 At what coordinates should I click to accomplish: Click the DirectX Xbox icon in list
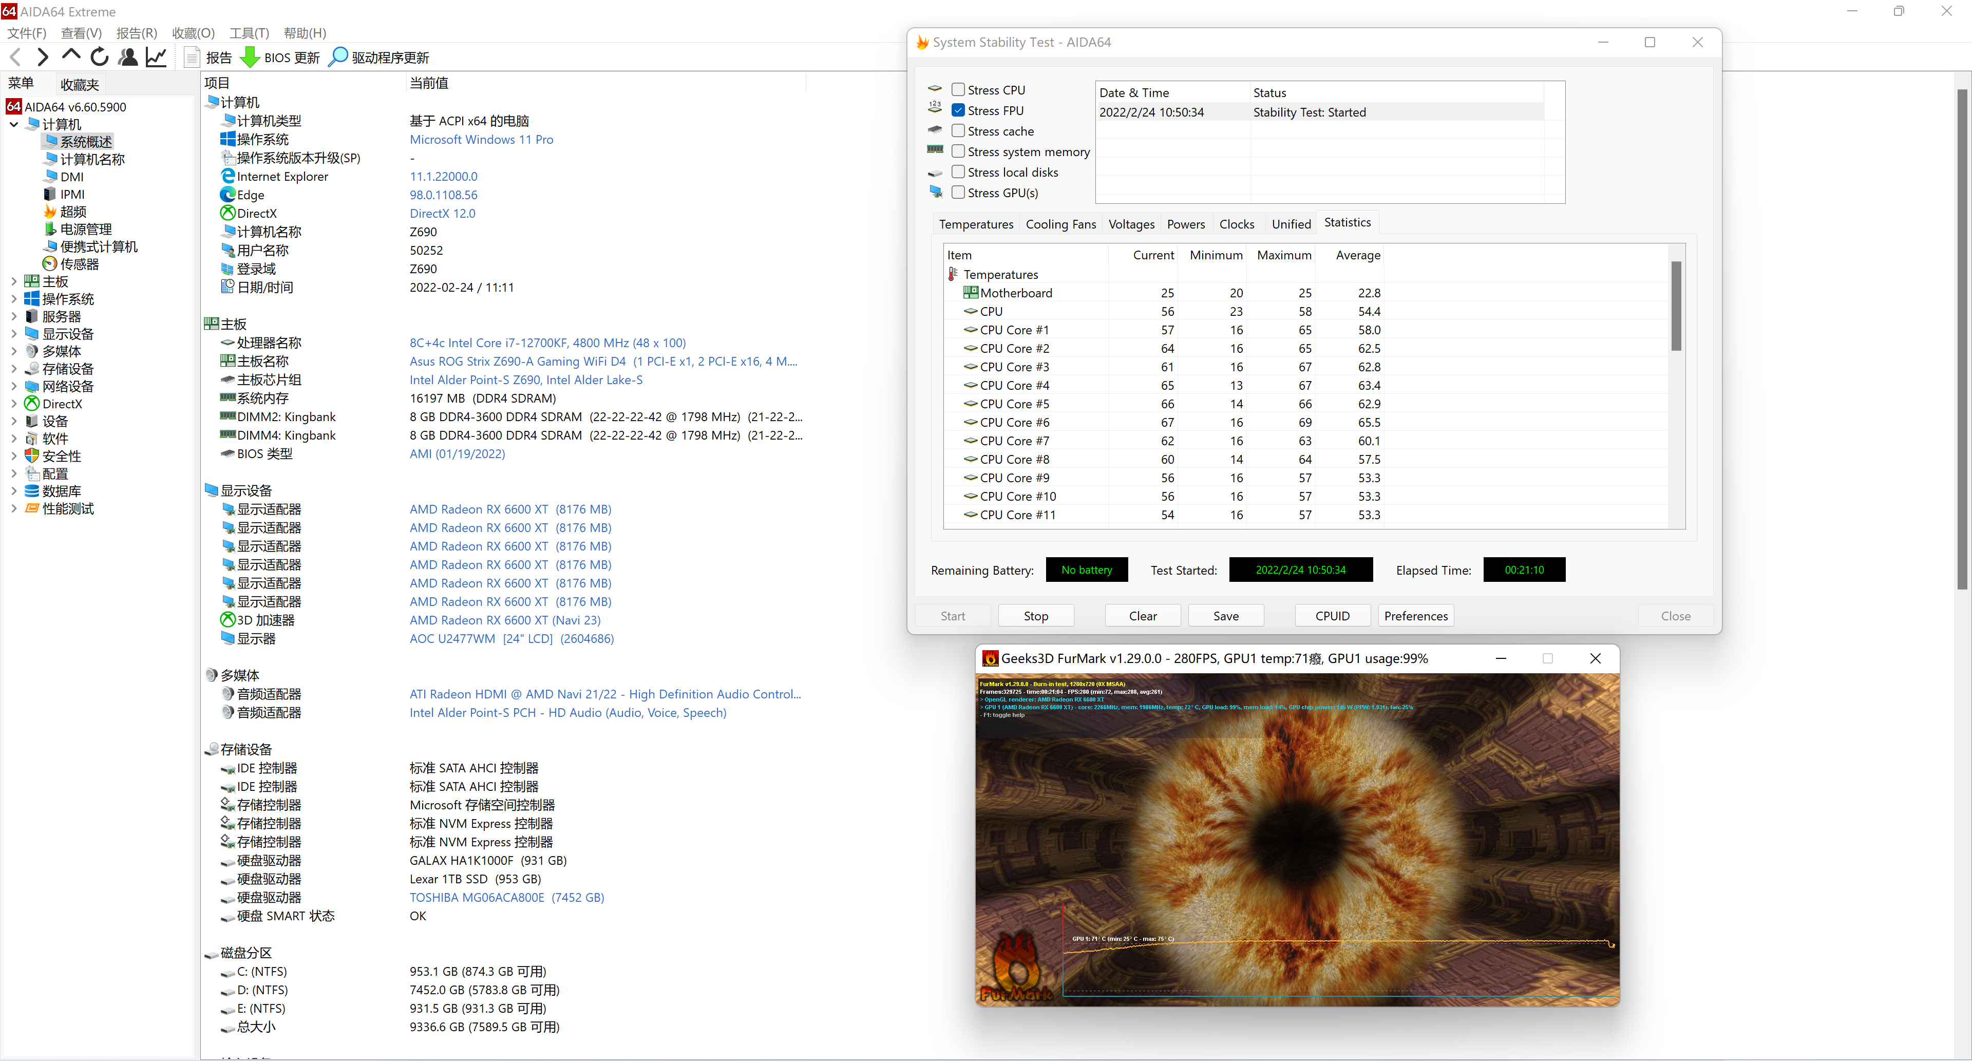click(227, 213)
